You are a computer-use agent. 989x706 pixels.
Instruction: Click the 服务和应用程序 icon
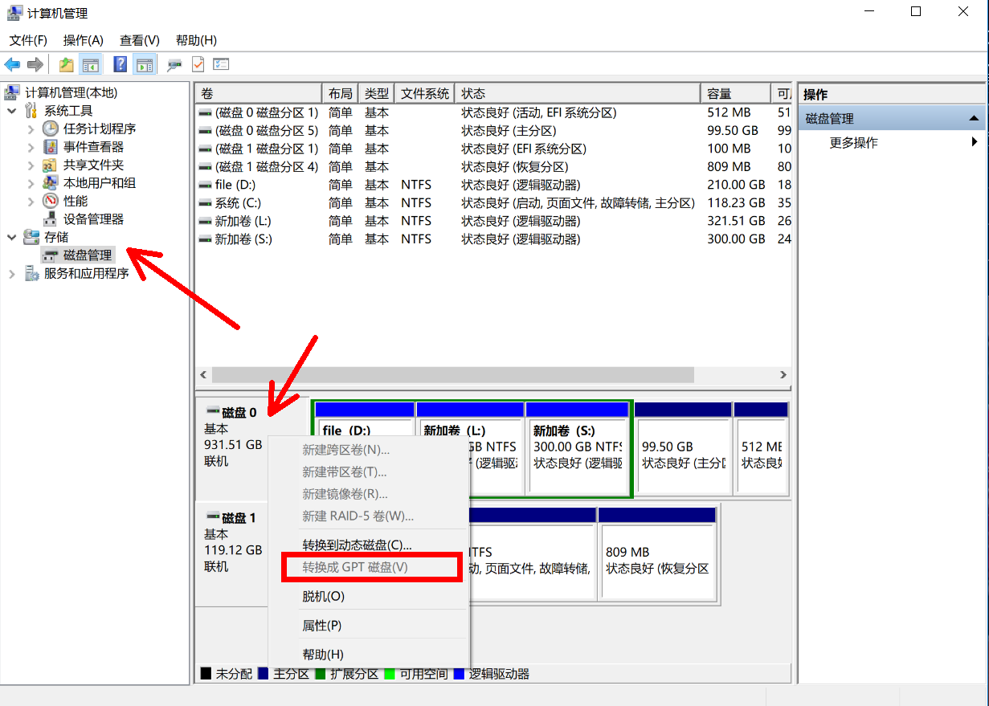click(32, 273)
